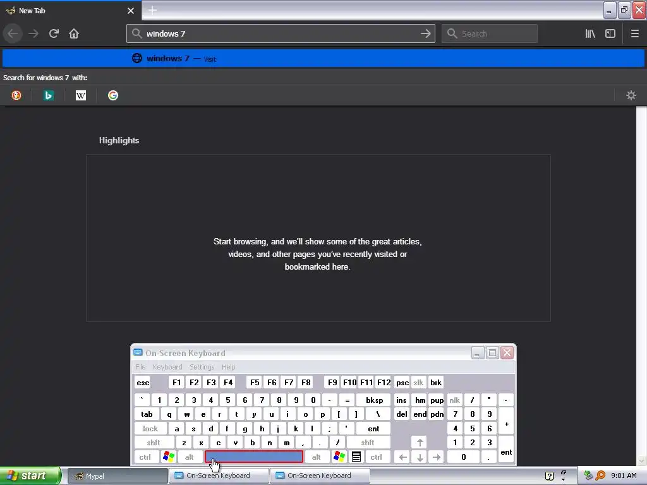Screen dimensions: 647x485
Task: Click the up arrow key on keyboard
Action: click(420, 443)
